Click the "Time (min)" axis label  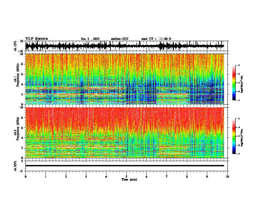click(129, 180)
